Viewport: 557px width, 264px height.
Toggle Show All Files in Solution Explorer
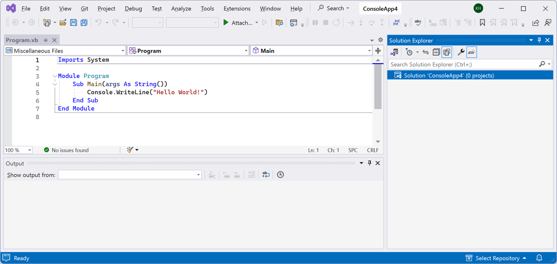[447, 52]
